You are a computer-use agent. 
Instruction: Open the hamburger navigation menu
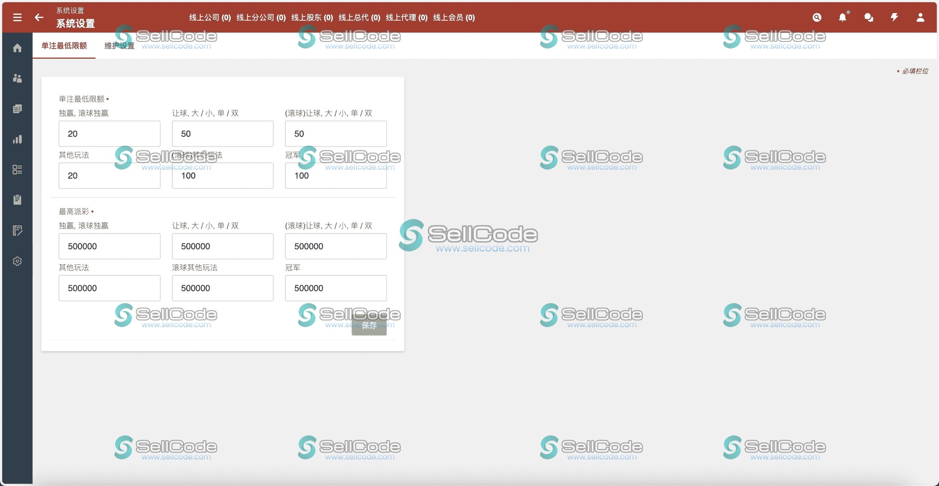[17, 17]
